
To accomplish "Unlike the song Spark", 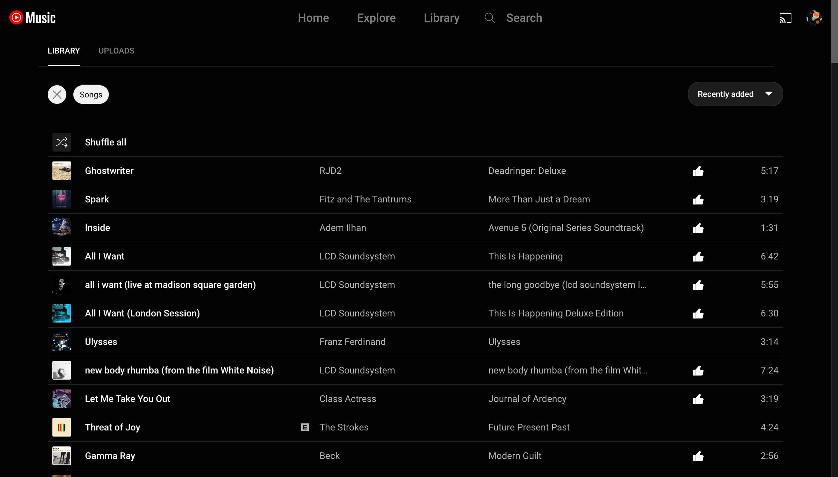I will click(698, 199).
